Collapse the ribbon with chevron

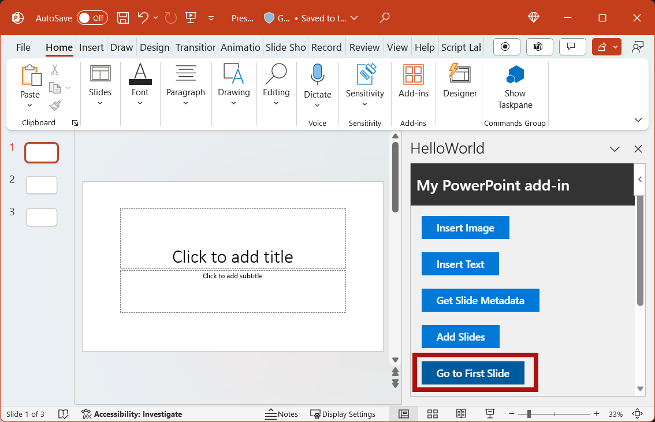(x=638, y=120)
